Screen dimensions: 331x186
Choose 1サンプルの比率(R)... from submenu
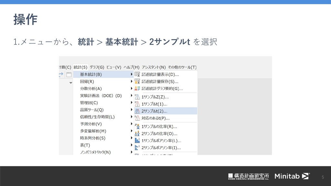click(166, 127)
